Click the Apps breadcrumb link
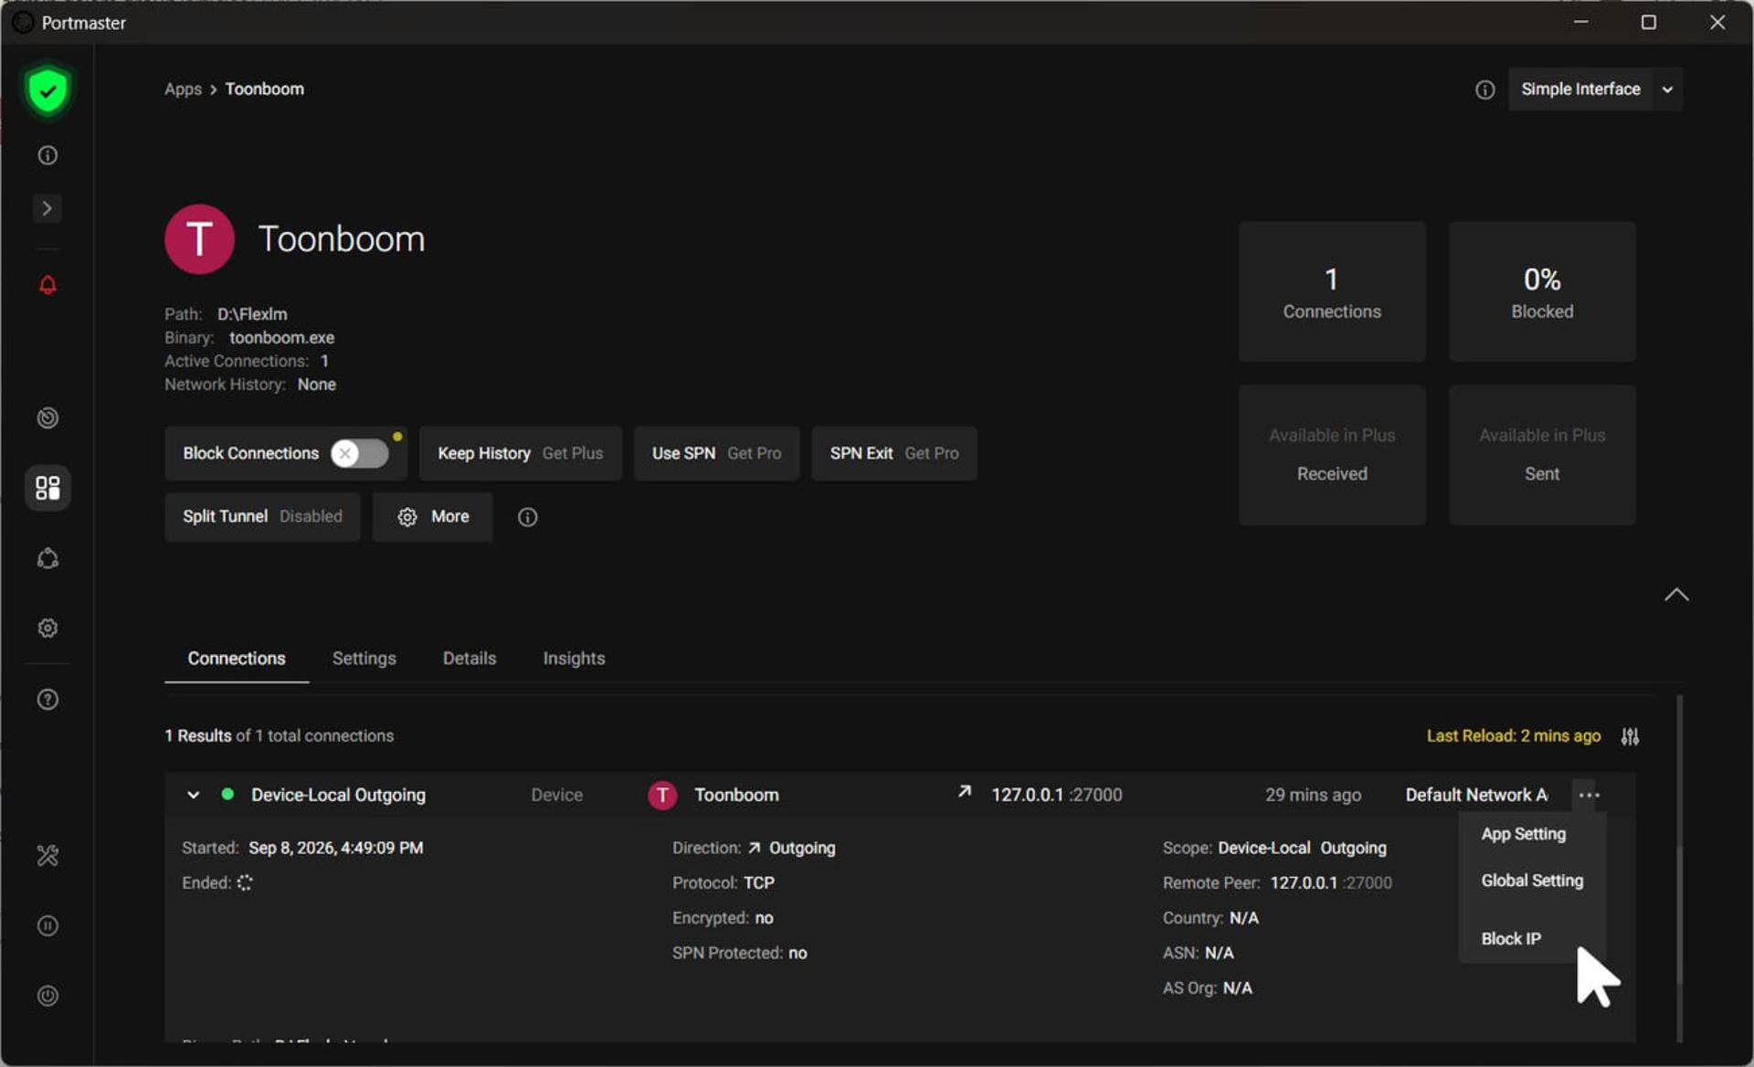 [183, 89]
